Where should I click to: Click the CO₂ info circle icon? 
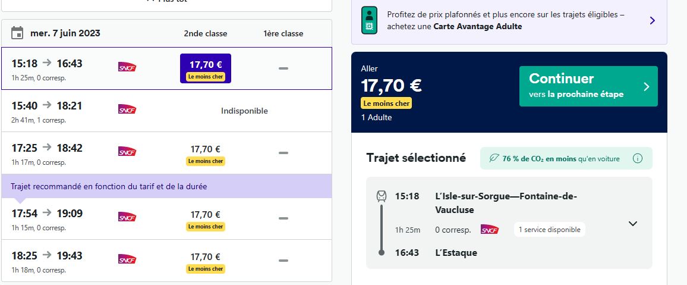click(638, 158)
